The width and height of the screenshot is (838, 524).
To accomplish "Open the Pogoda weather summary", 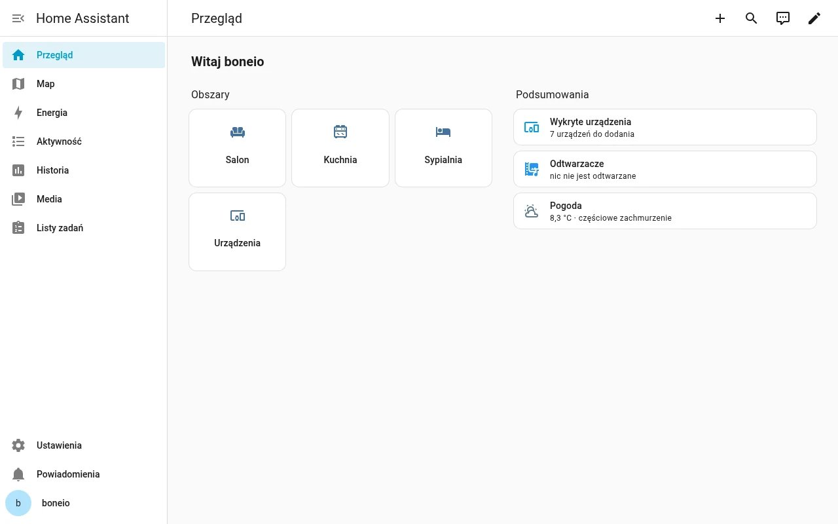I will click(665, 211).
